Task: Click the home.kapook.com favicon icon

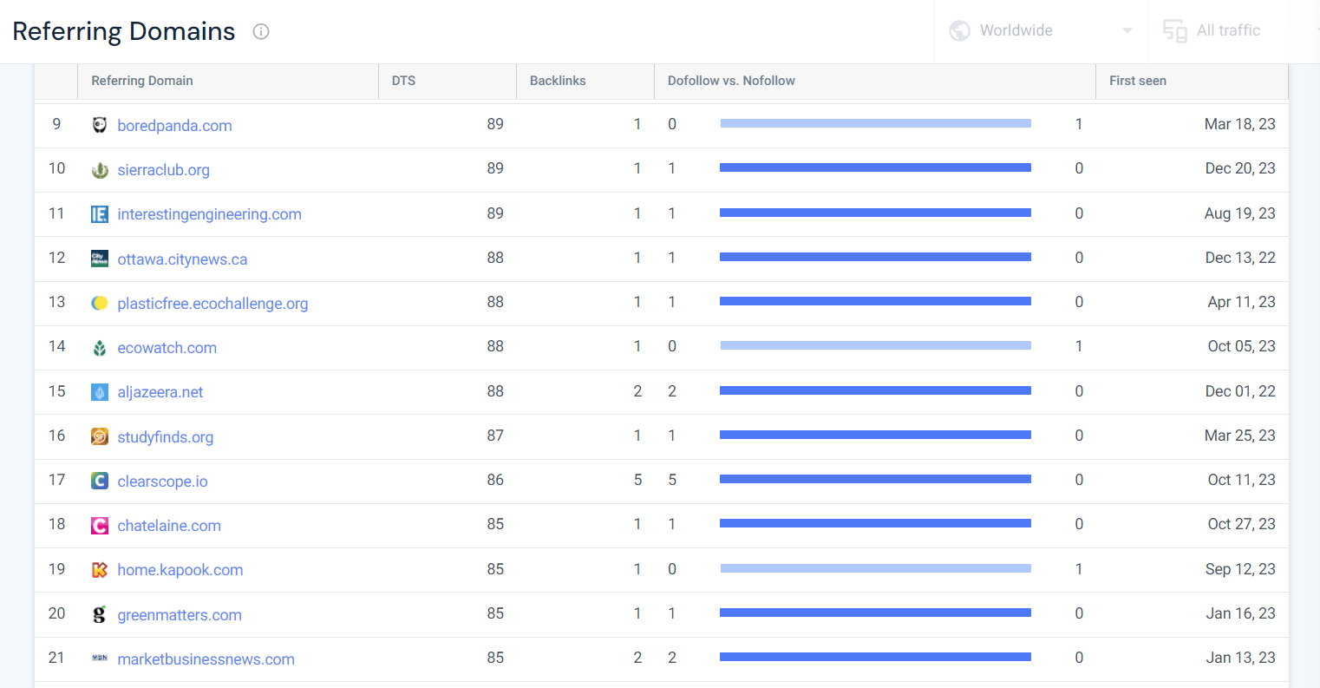Action: (x=100, y=570)
